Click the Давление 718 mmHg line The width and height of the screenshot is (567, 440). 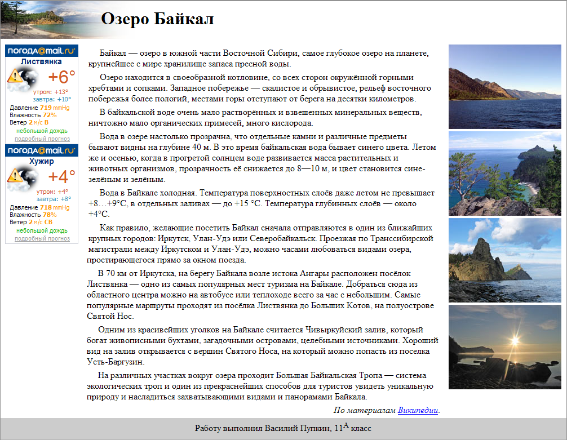pos(39,207)
